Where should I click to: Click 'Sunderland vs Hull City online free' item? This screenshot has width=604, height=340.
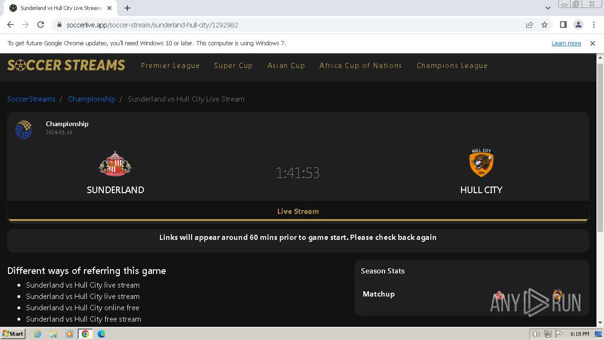(83, 308)
